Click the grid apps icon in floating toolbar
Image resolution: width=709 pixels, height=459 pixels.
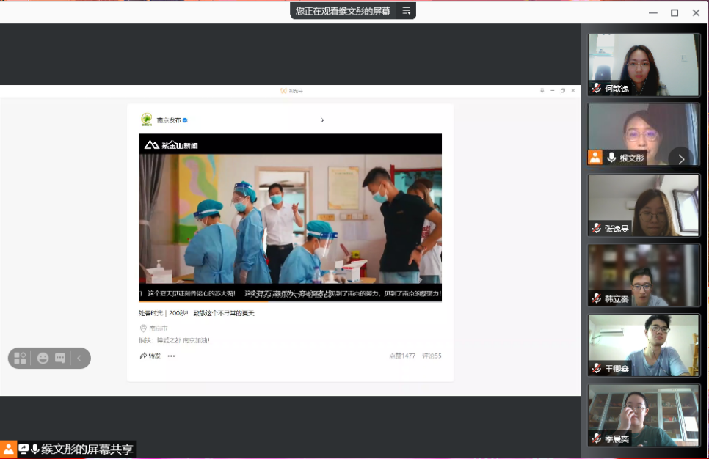click(21, 358)
